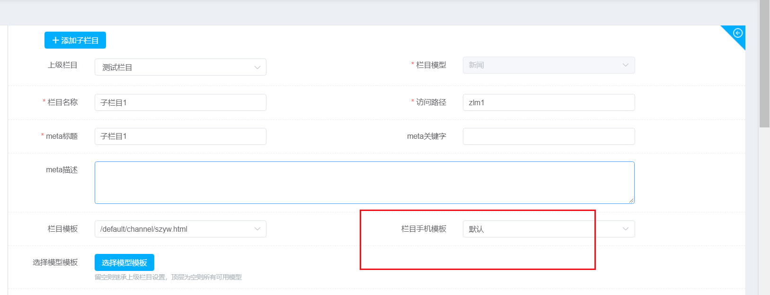Focus the meta描述 text area
Screen dimensions: 770x295
tap(364, 183)
